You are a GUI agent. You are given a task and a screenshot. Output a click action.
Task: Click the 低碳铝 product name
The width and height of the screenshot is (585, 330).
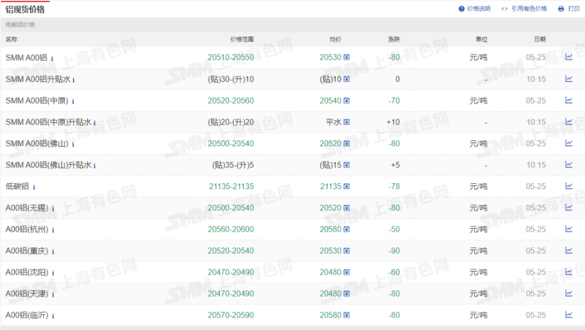[17, 186]
